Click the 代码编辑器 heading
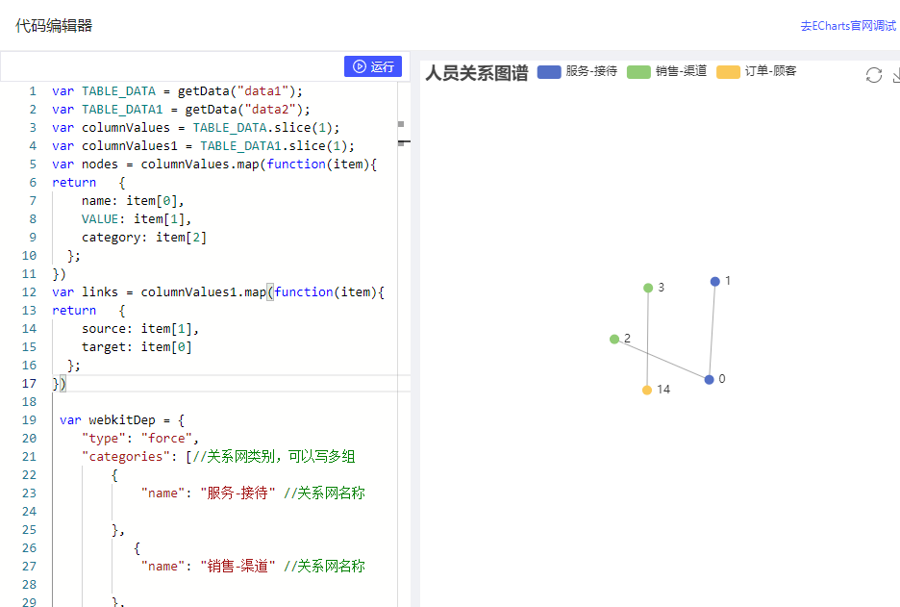 54,26
